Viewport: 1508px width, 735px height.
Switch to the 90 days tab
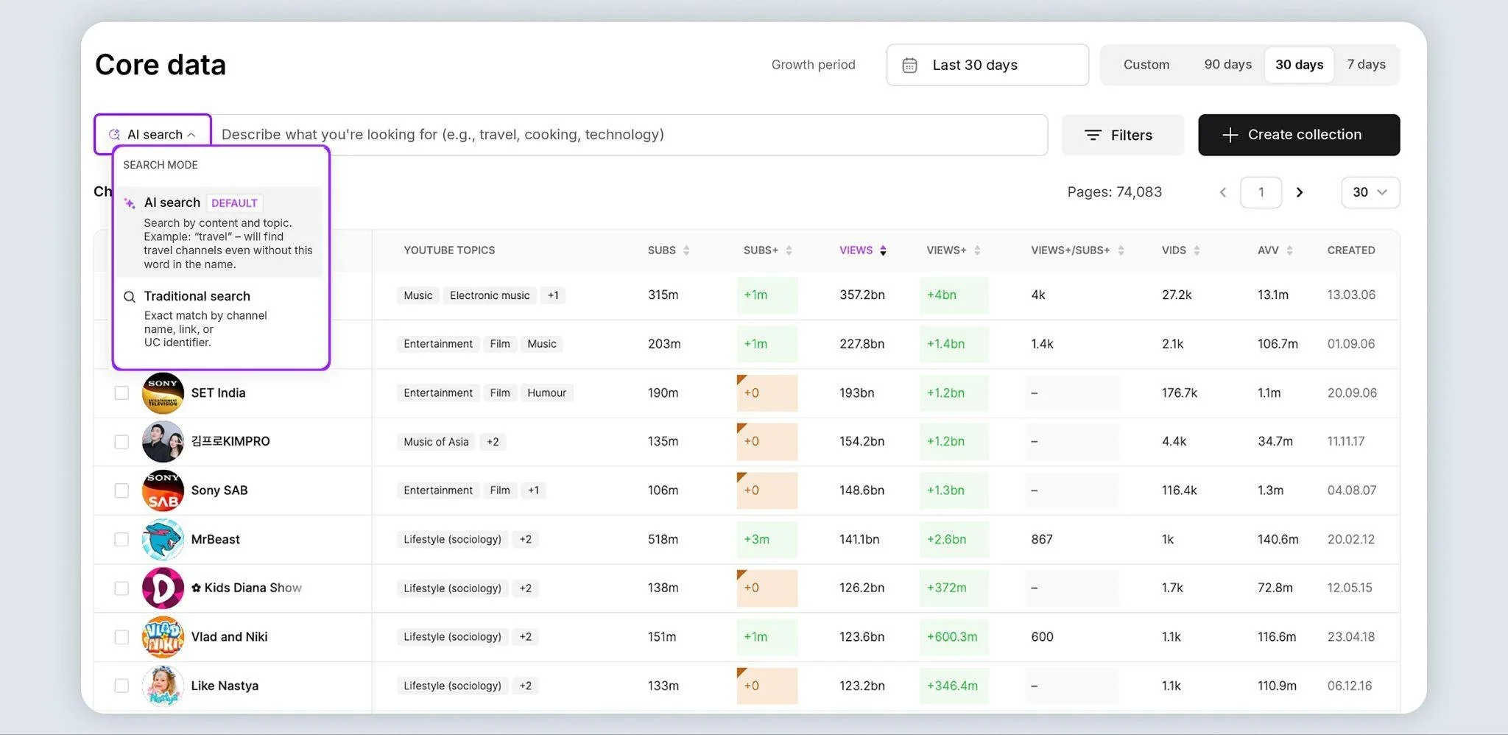(x=1227, y=65)
